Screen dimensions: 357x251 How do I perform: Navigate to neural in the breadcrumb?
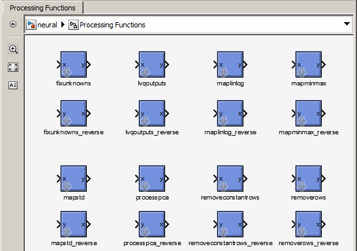pyautogui.click(x=47, y=25)
